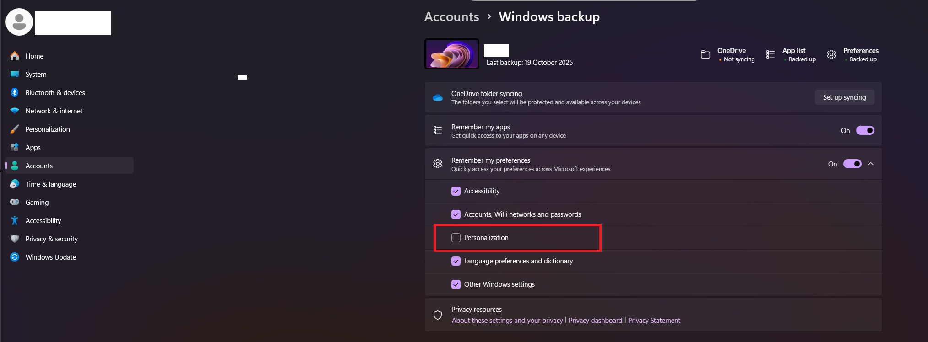Open the Gaming controller icon
This screenshot has width=928, height=342.
15,202
